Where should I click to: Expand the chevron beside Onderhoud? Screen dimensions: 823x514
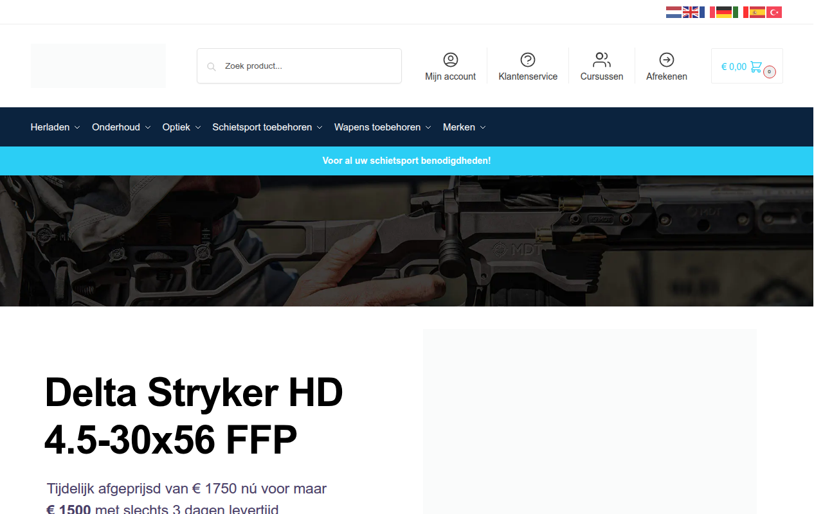[147, 128]
